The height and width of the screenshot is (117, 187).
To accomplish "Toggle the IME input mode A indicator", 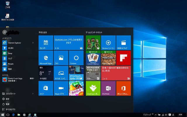I will click(x=173, y=115).
